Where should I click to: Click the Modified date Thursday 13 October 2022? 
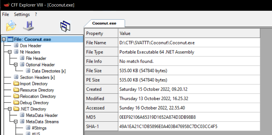pyautogui.click(x=154, y=99)
